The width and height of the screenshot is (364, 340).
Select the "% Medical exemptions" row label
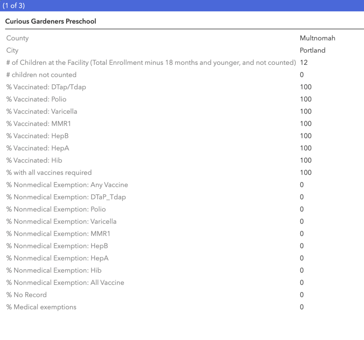41,307
